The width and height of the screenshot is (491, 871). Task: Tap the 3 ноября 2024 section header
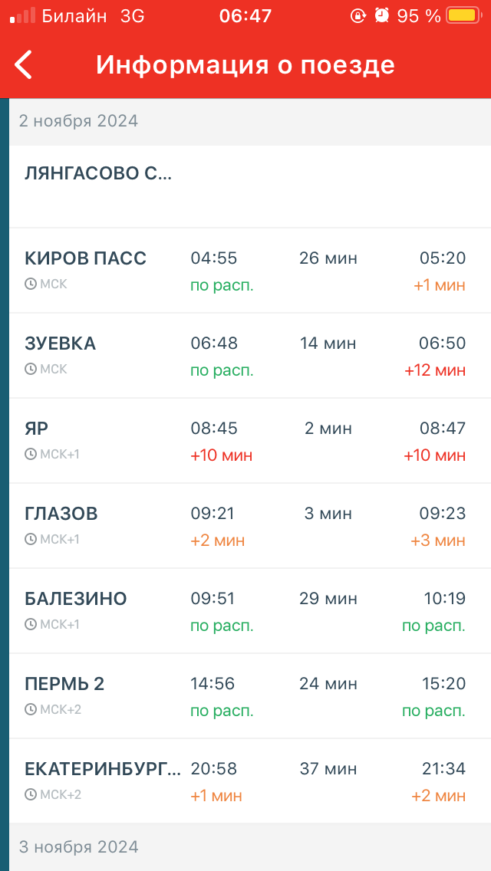click(77, 847)
